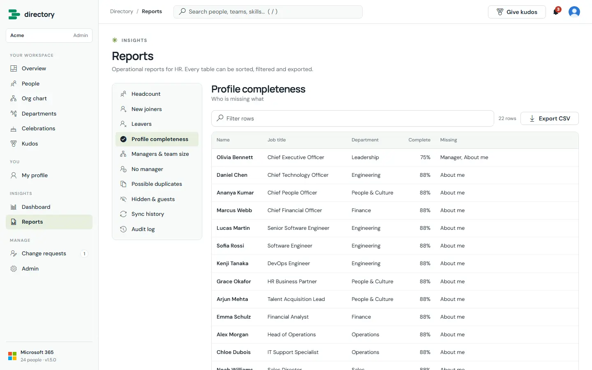Sort table by Name column
Screen dimensions: 592x370
click(x=223, y=140)
